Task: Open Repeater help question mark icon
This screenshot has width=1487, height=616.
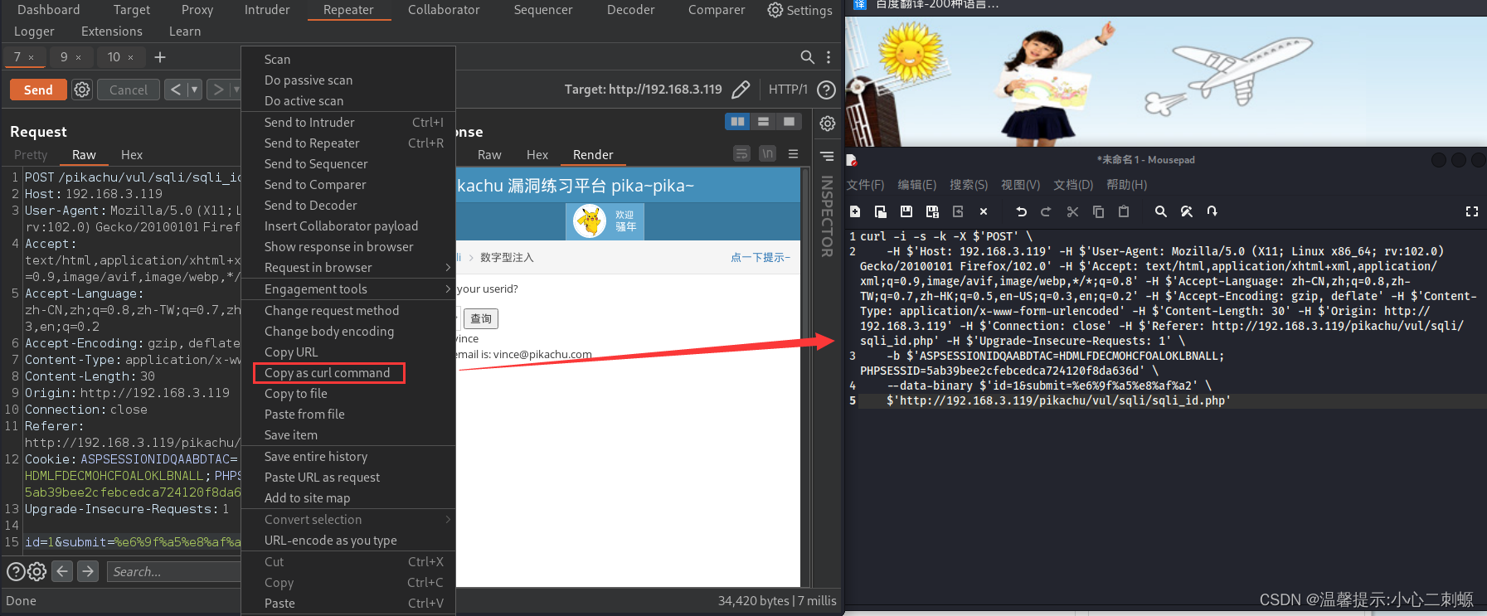Action: [826, 90]
